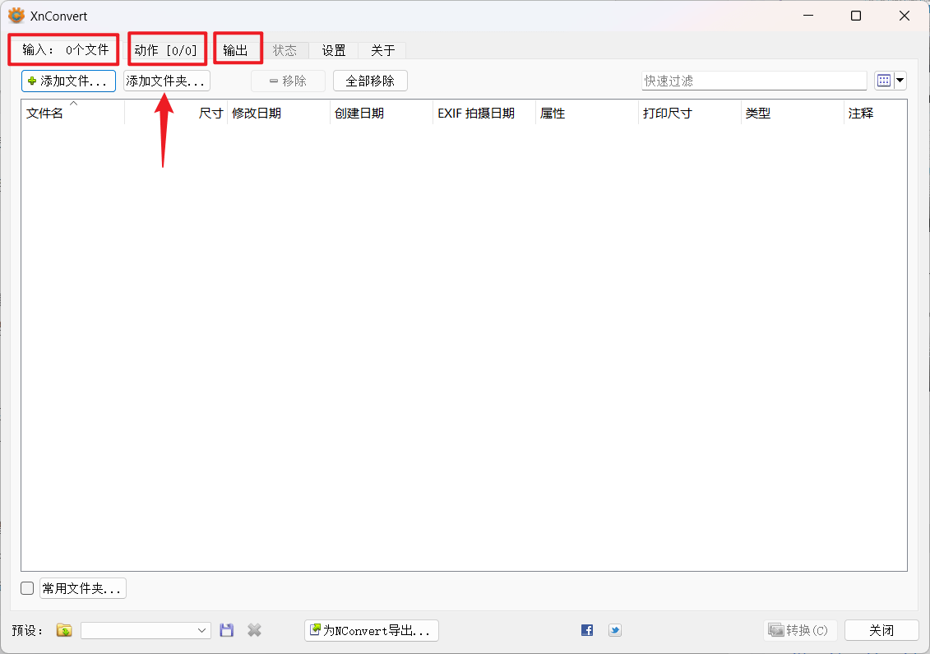Click the 移除 button
Viewport: 930px width, 654px height.
(x=289, y=81)
